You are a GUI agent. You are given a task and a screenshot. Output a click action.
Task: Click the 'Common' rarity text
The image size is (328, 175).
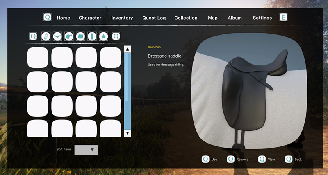pyautogui.click(x=154, y=47)
